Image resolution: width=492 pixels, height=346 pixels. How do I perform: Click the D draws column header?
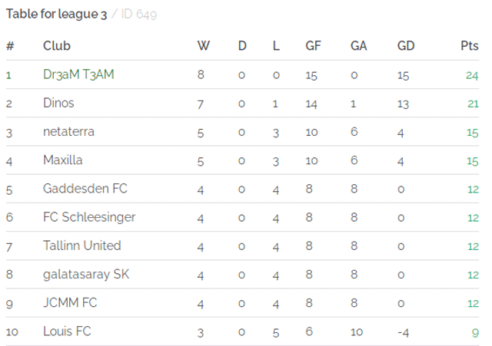pyautogui.click(x=242, y=46)
